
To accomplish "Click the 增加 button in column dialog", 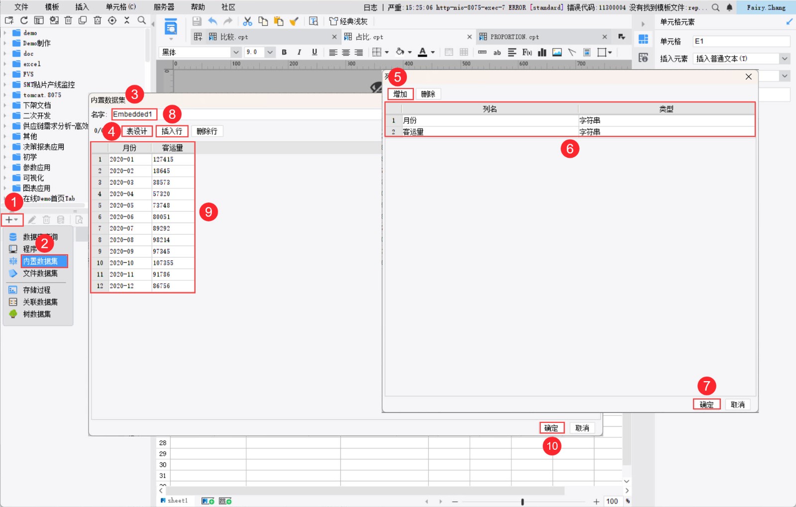I will pyautogui.click(x=400, y=94).
